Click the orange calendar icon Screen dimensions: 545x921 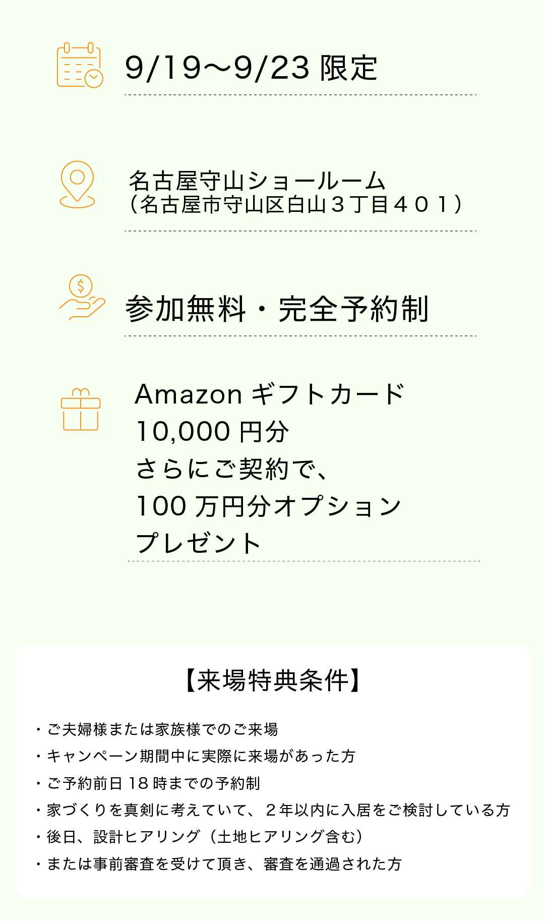tap(80, 65)
